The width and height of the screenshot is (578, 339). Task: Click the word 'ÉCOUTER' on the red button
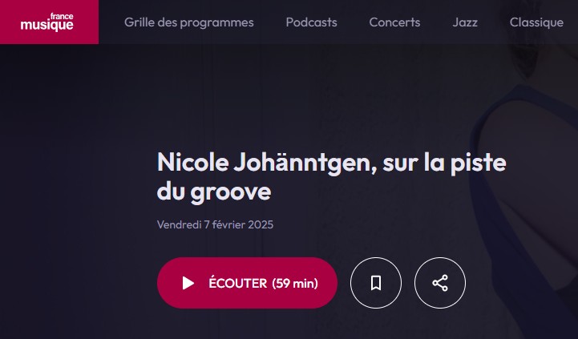pos(238,283)
